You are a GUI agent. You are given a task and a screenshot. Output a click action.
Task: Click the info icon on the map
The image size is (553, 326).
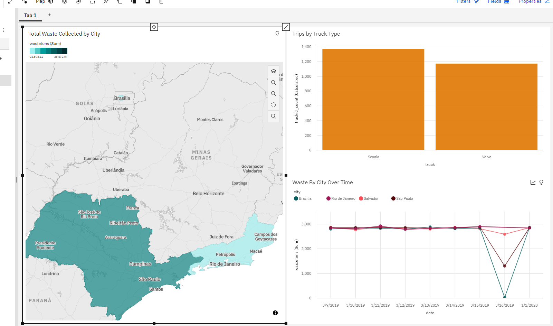tap(275, 313)
